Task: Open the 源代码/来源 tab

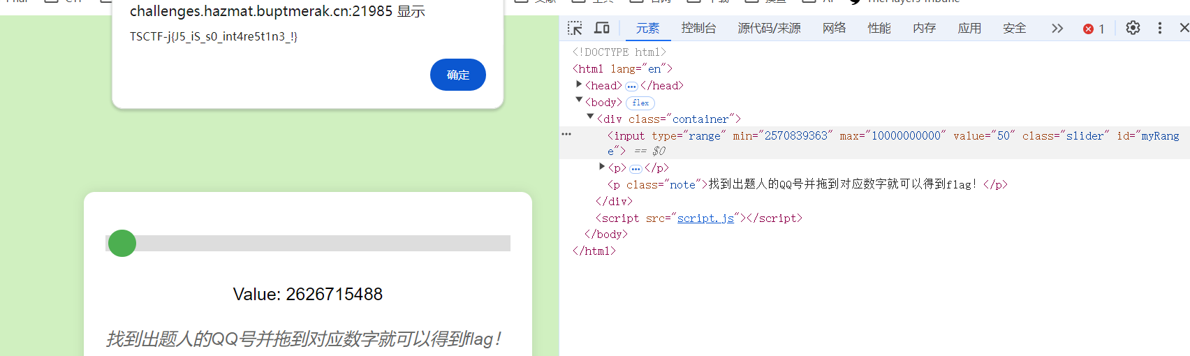Action: point(769,28)
